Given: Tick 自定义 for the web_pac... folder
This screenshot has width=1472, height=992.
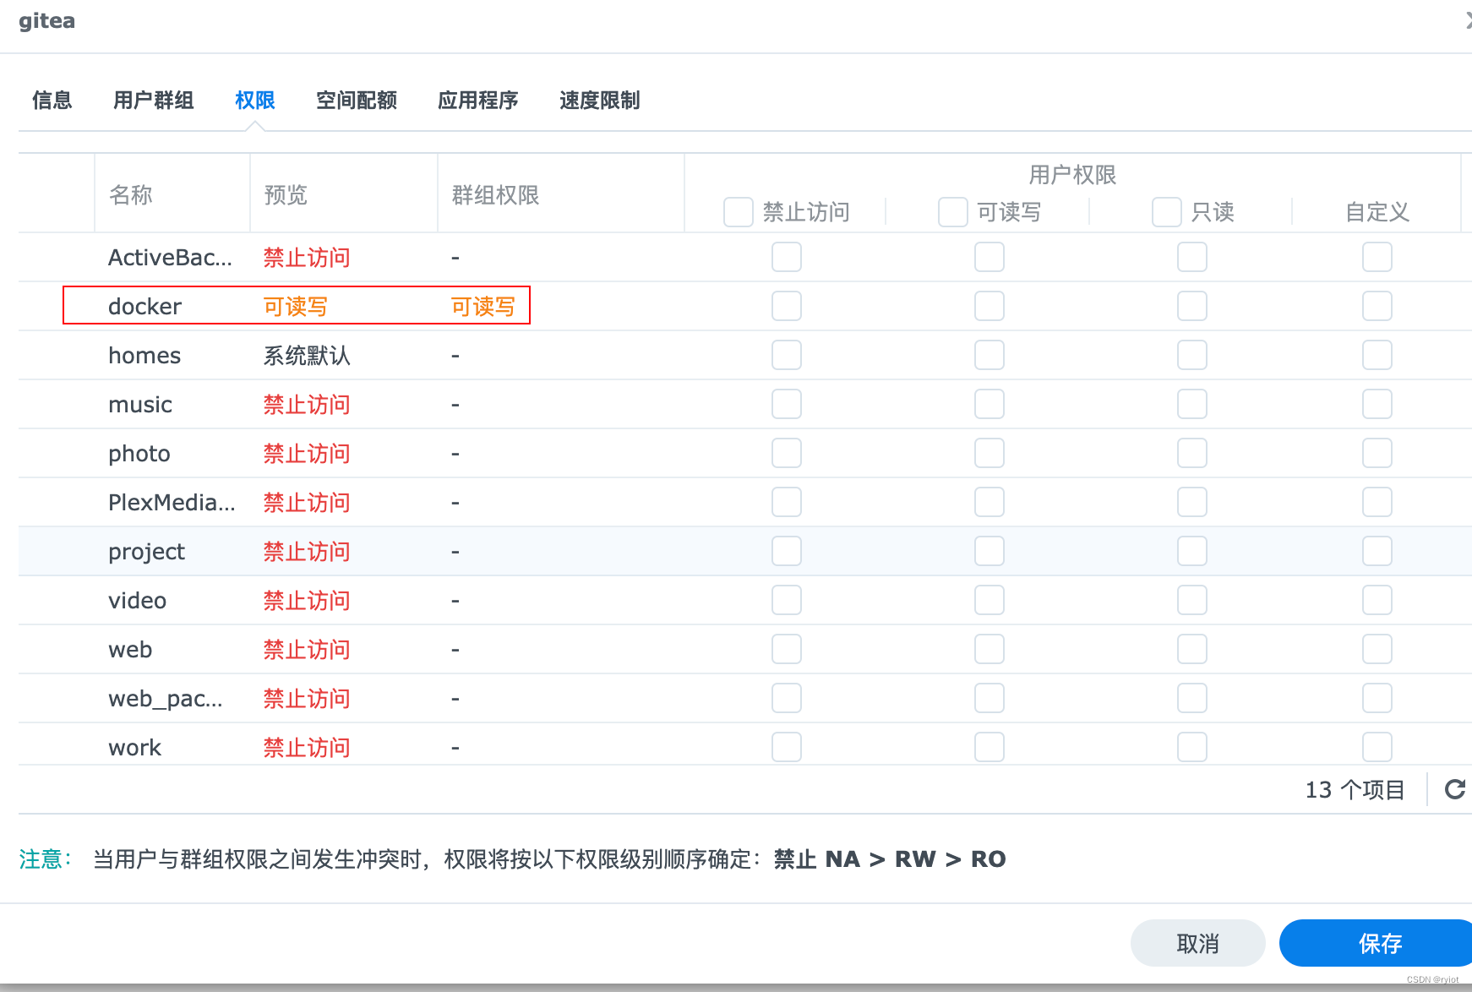Looking at the screenshot, I should (1377, 698).
